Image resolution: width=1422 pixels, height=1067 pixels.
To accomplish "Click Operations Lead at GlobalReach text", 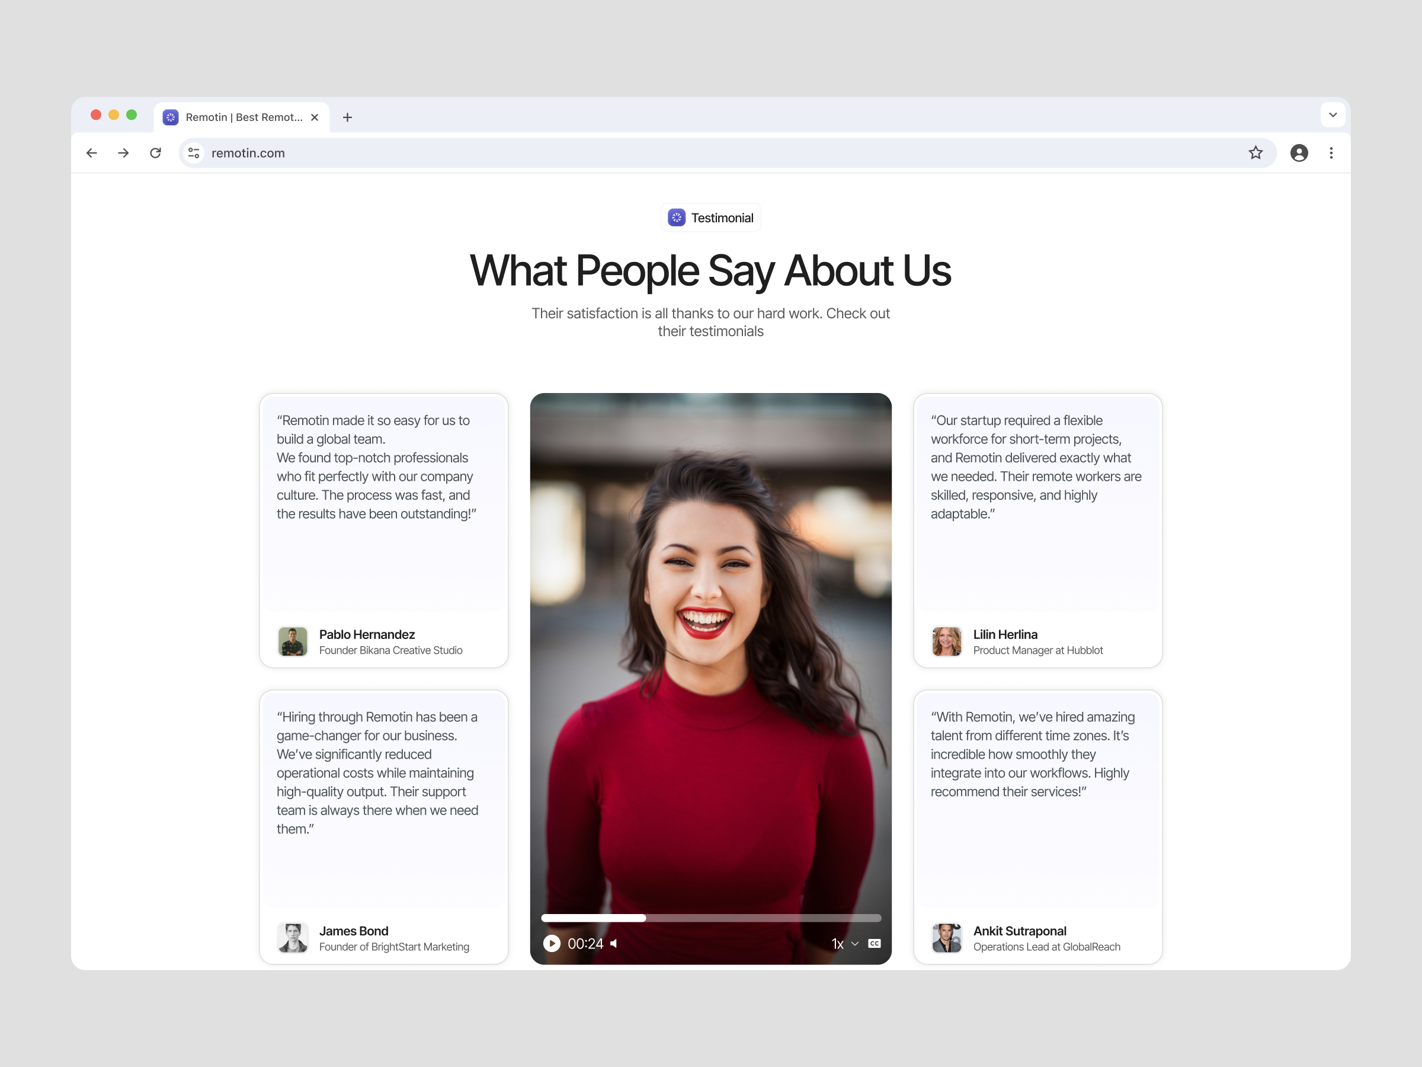I will click(x=1046, y=947).
